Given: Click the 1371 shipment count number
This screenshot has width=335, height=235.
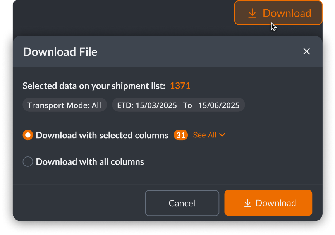Looking at the screenshot, I should point(180,86).
